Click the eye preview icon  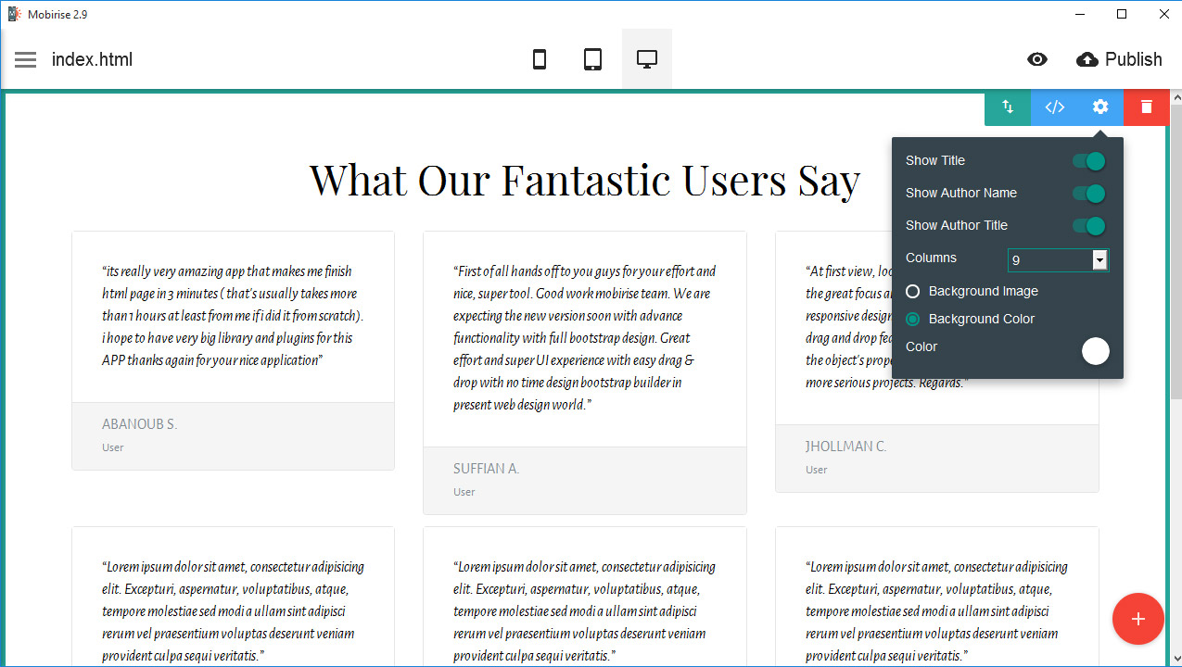point(1037,59)
